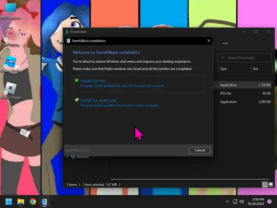277x208 pixels.
Task: Expand the Network tree node chevron
Action: click(x=67, y=157)
